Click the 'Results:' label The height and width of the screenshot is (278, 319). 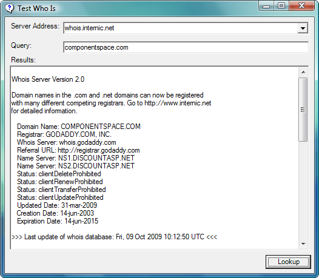tap(24, 60)
